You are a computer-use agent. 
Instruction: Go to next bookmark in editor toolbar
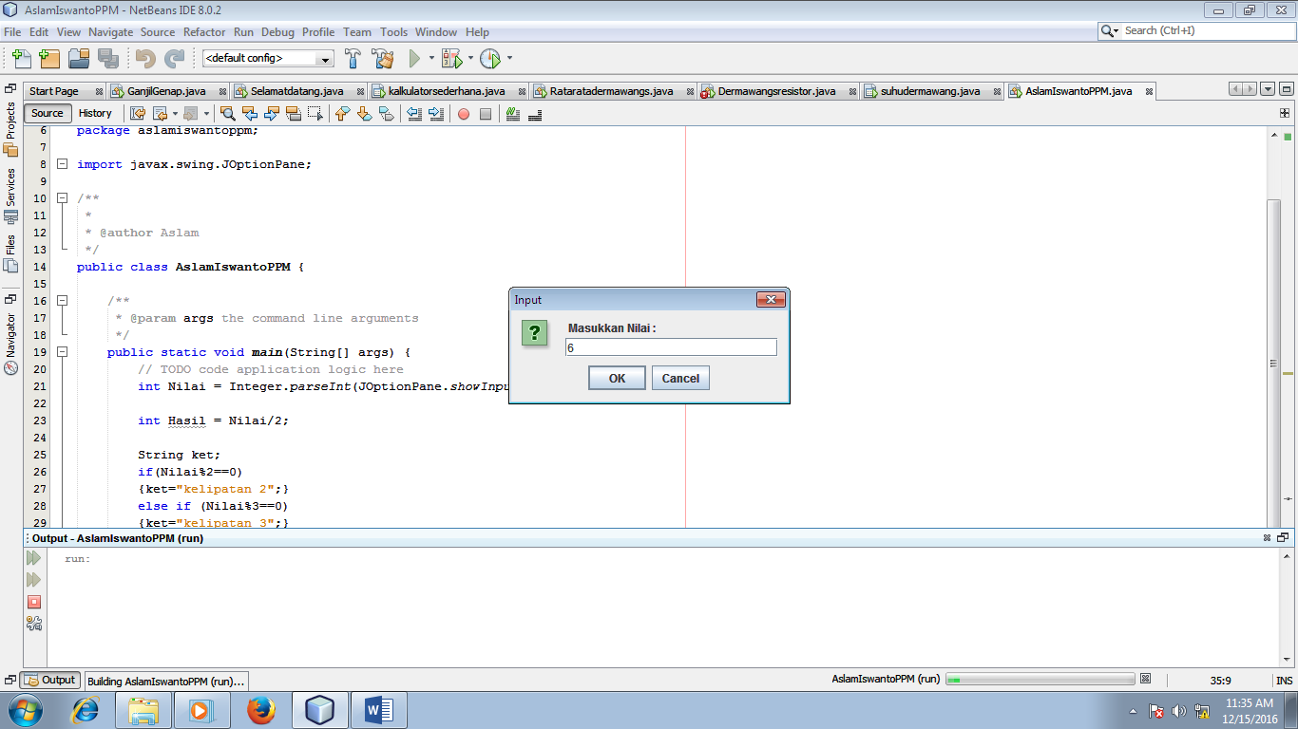tap(364, 114)
